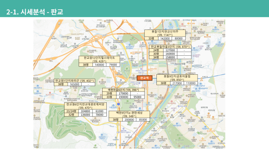
Task: Click the 217000 price cell
Action: click(x=177, y=83)
